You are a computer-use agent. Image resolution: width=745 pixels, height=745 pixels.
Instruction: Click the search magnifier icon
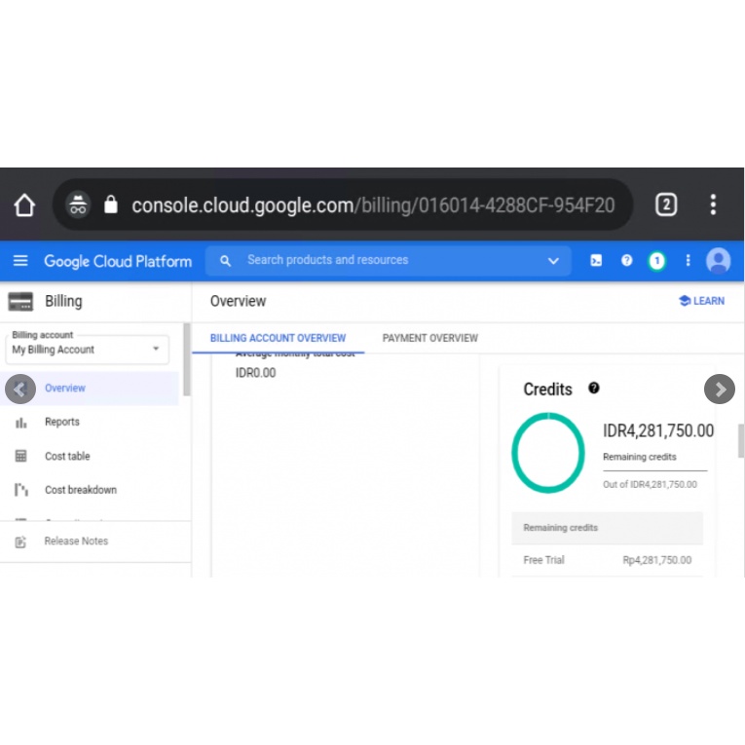tap(225, 260)
